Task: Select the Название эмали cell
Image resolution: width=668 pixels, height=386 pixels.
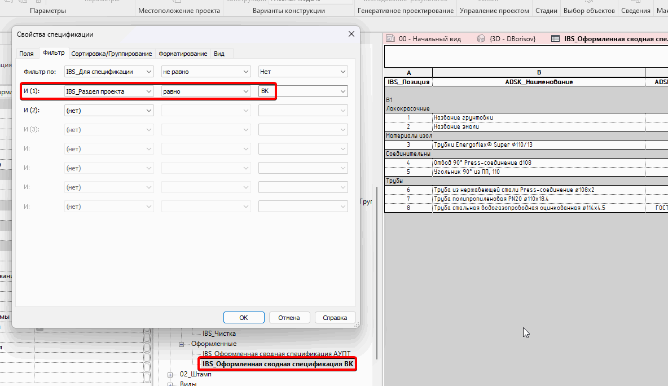Action: click(539, 126)
